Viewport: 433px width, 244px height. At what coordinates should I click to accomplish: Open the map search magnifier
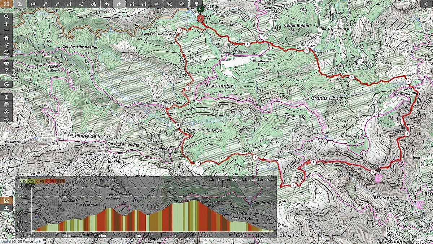click(x=6, y=16)
